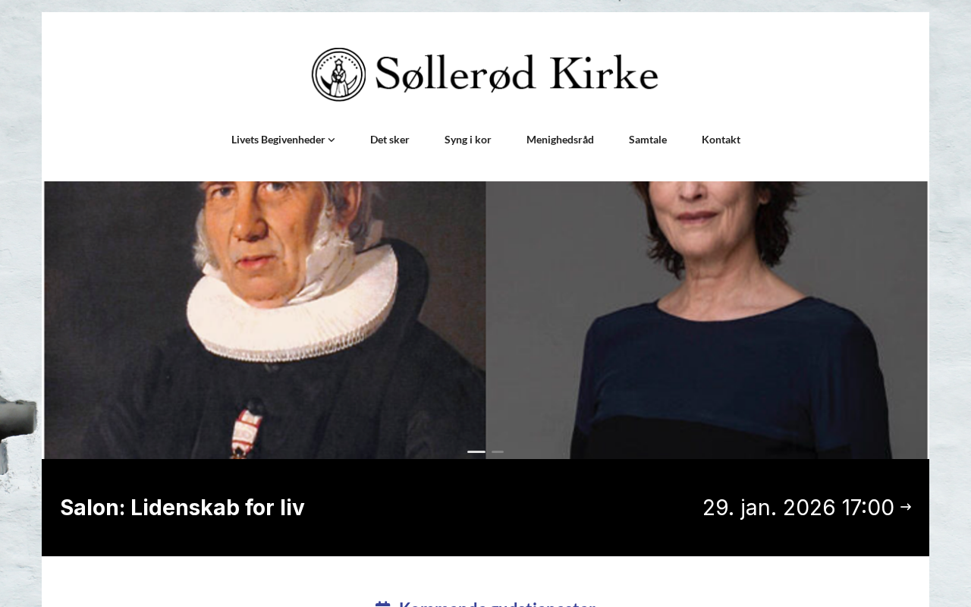The image size is (971, 607).
Task: Open the Salon: Lidenskab for liv event
Action: tap(182, 508)
